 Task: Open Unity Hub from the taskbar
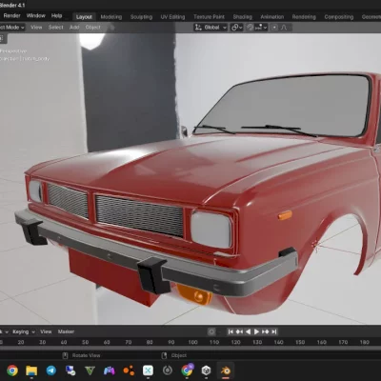point(207,371)
